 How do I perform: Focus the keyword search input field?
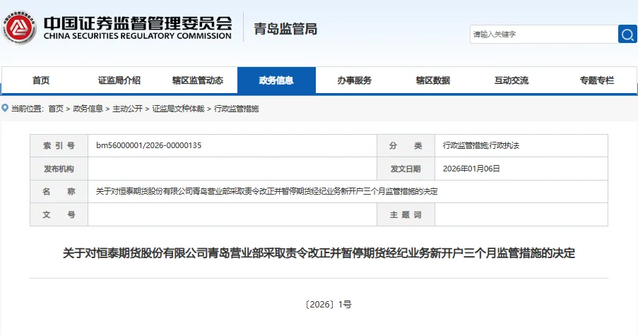[544, 34]
